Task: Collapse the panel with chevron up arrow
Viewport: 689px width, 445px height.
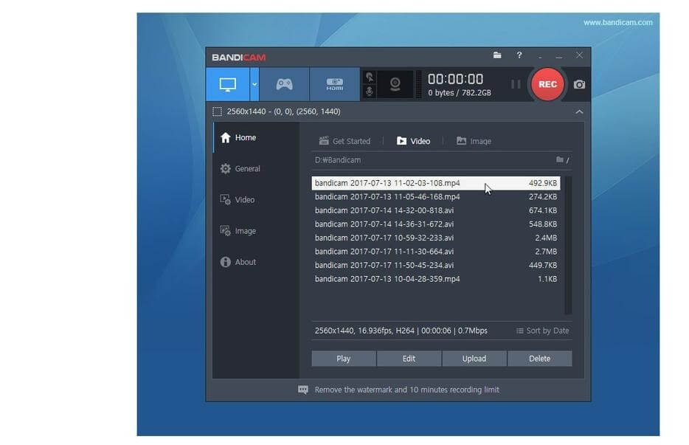Action: (579, 111)
